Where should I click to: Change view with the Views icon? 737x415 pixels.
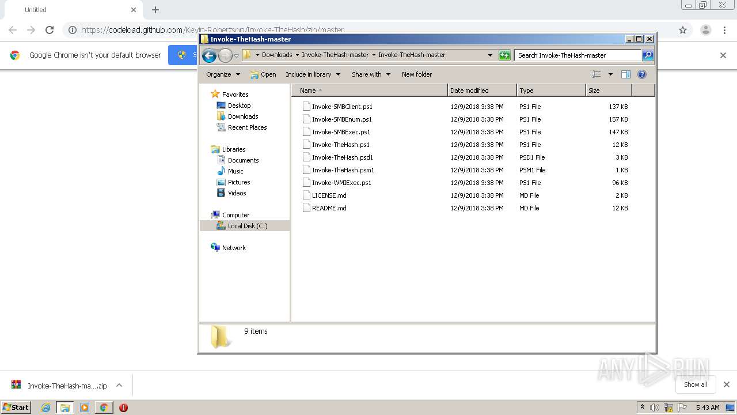coord(597,74)
